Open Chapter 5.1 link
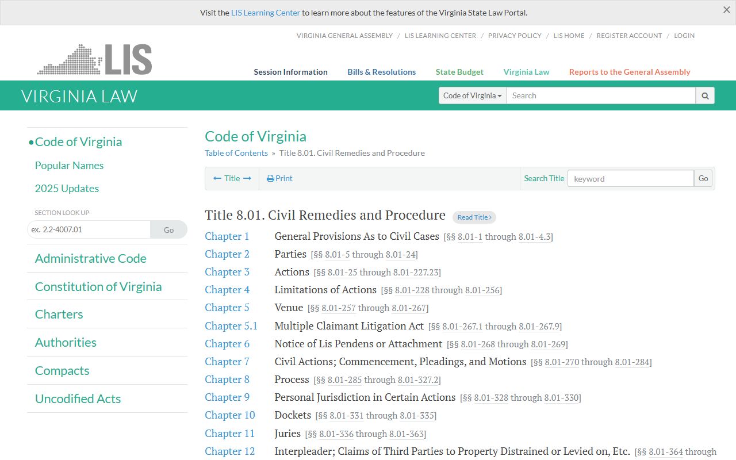Screen dimensions: 736x460 [231, 326]
